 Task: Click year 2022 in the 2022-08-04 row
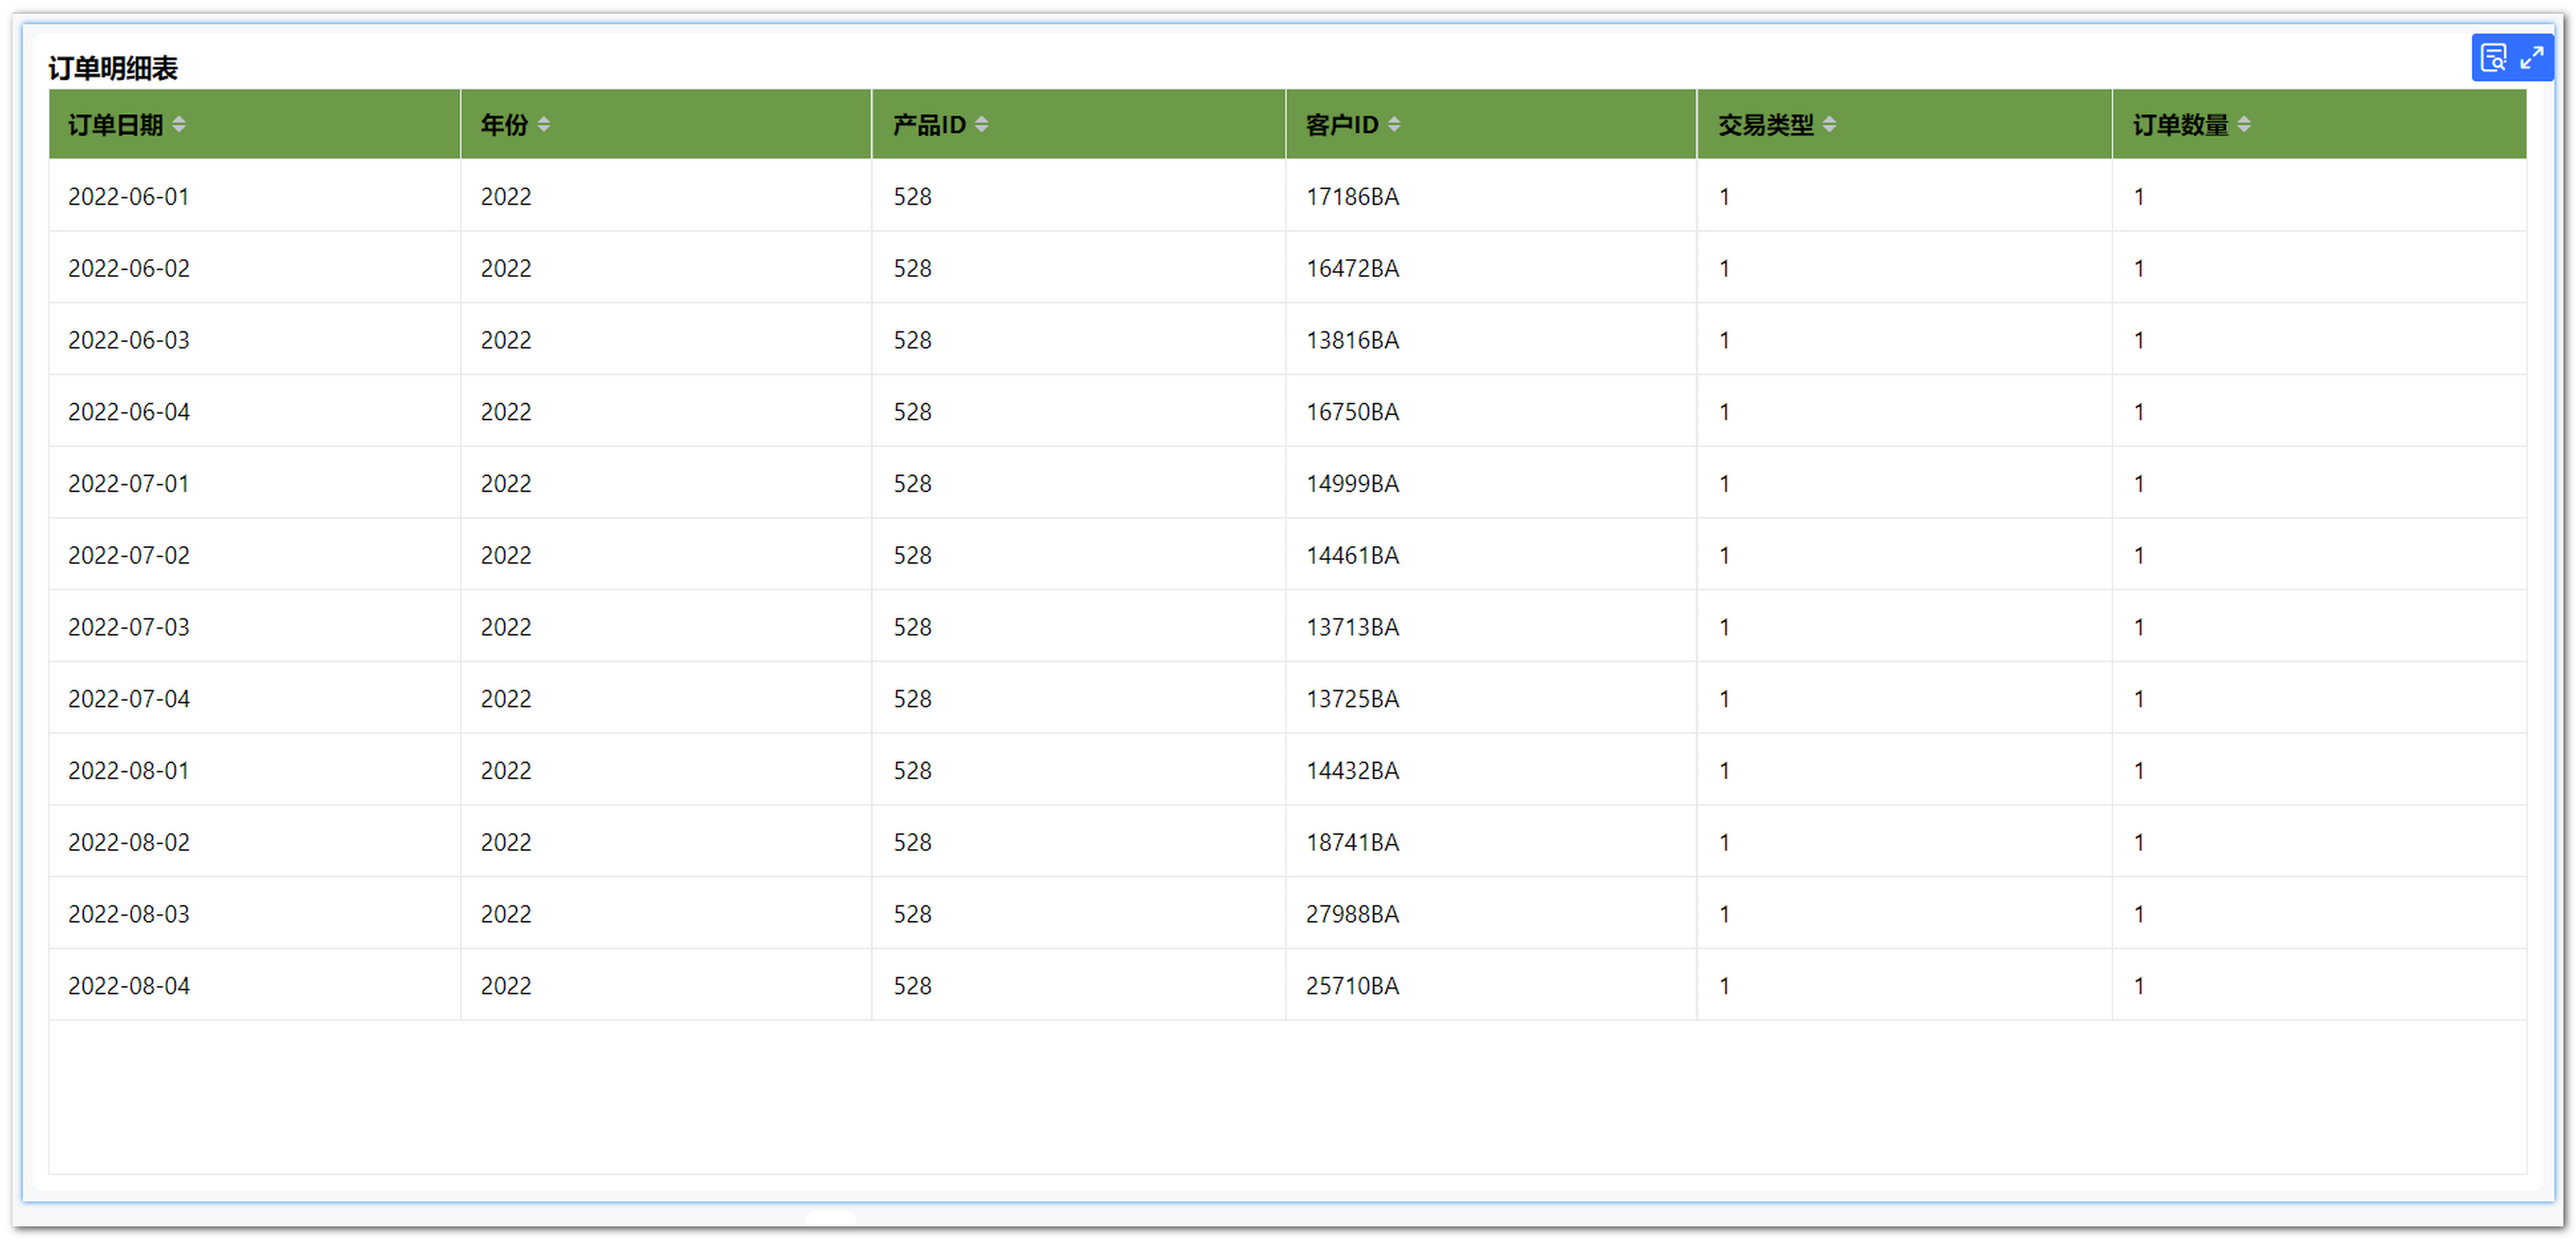tap(506, 986)
